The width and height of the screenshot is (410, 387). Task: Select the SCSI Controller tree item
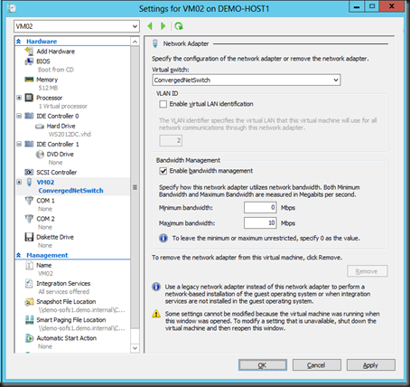(57, 173)
